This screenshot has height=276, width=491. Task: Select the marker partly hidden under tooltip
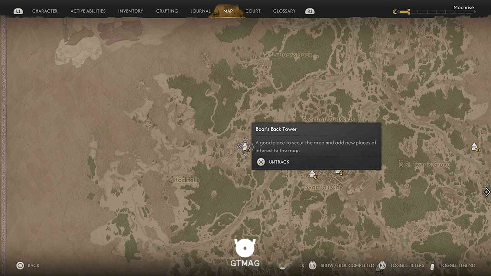coord(339,172)
